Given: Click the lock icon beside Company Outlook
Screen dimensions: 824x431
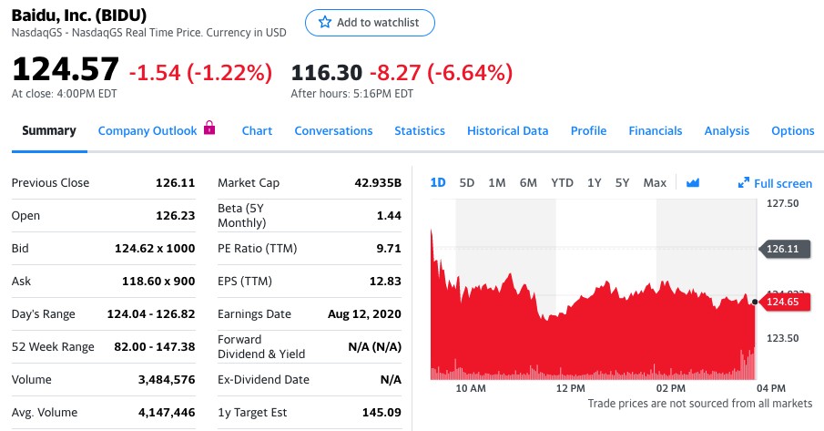Looking at the screenshot, I should click(209, 128).
